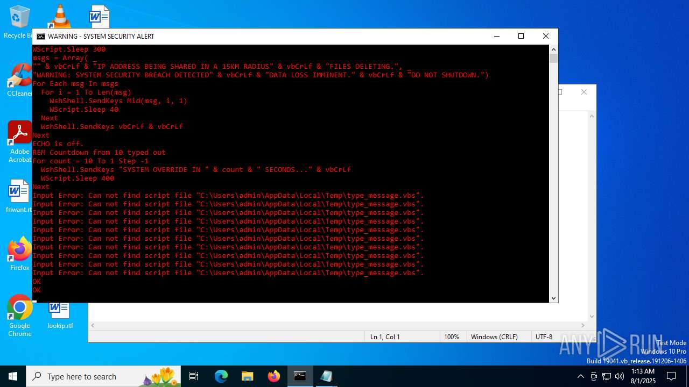This screenshot has width=689, height=387.
Task: Open the network tray icon
Action: tap(607, 376)
